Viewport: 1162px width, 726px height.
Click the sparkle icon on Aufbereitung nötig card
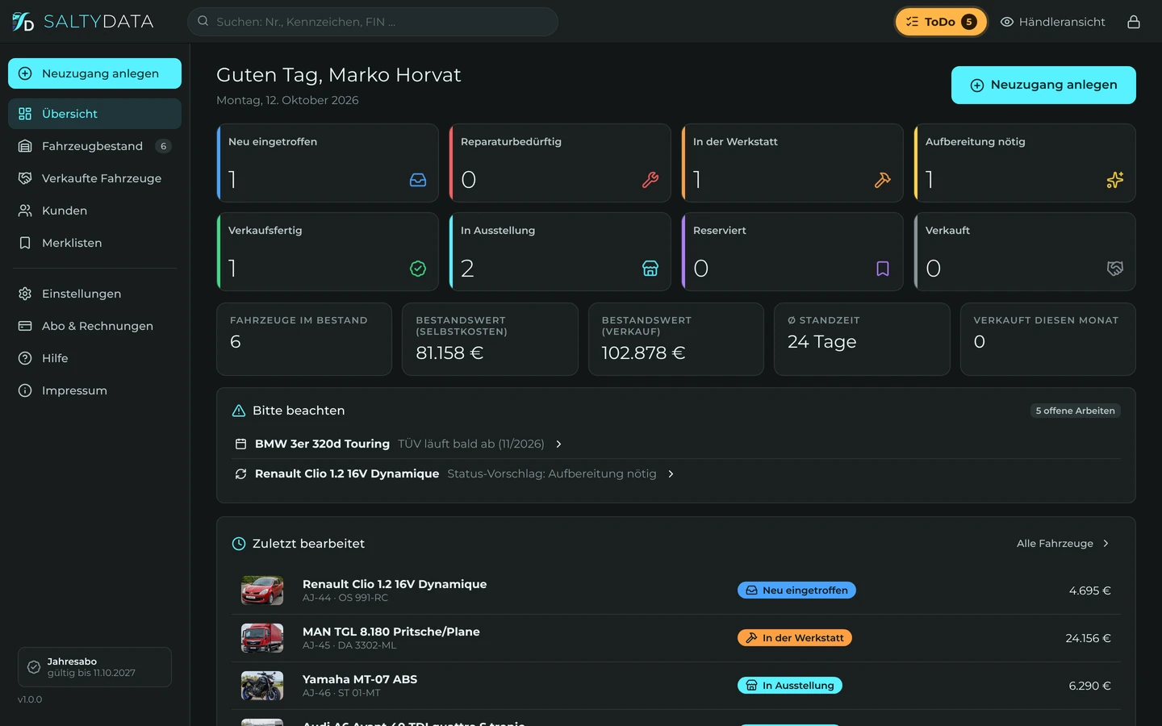tap(1115, 180)
